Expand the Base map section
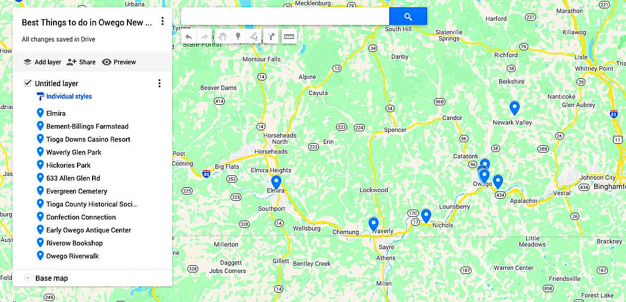This screenshot has width=626, height=302. 28,278
